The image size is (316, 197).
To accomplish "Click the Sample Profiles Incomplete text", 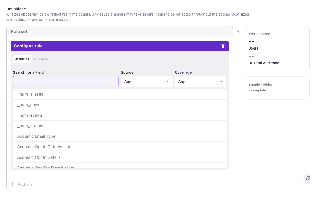I will [257, 90].
